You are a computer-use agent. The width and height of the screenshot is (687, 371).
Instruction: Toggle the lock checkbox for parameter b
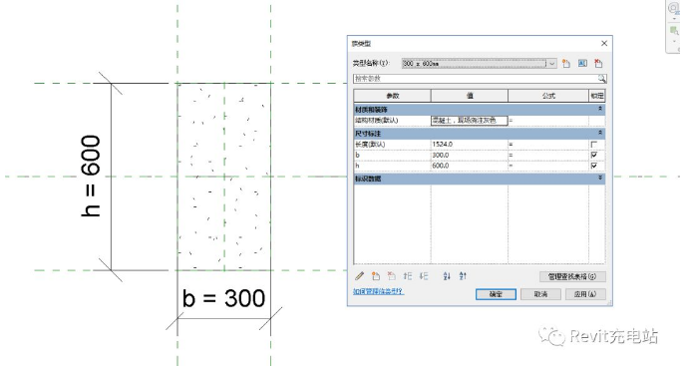coord(594,155)
